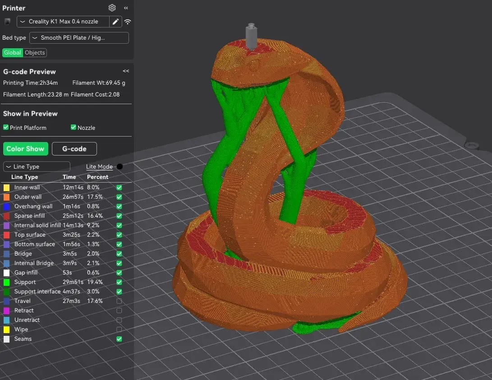Select the Global tab
Image resolution: width=492 pixels, height=380 pixels.
12,52
